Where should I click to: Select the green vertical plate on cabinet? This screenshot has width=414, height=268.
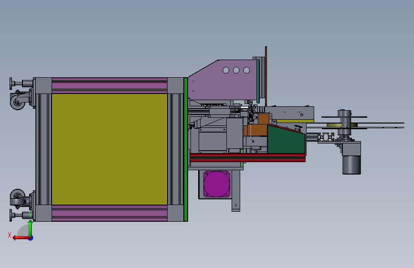click(x=186, y=149)
